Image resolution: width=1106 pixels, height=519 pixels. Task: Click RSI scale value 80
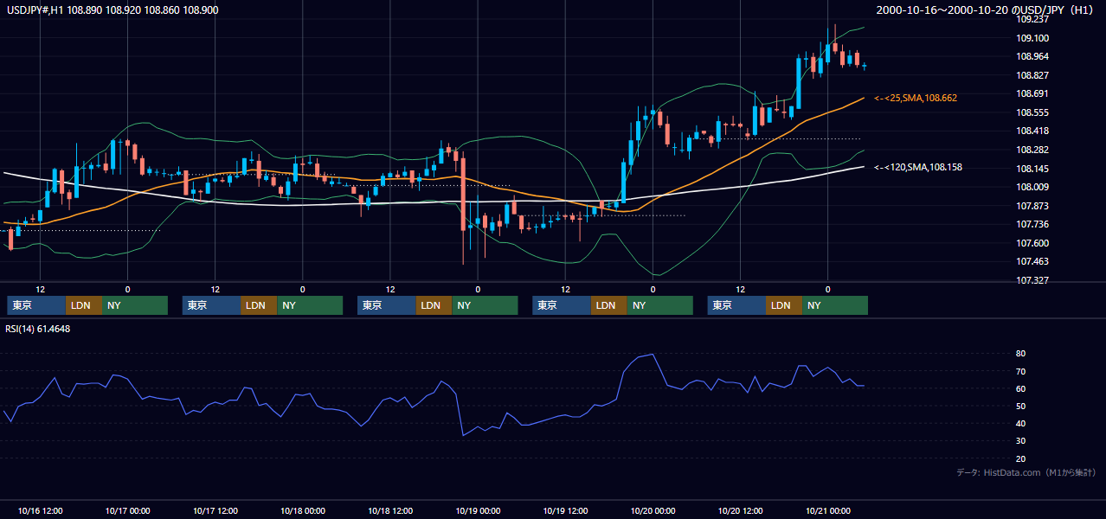[1021, 354]
